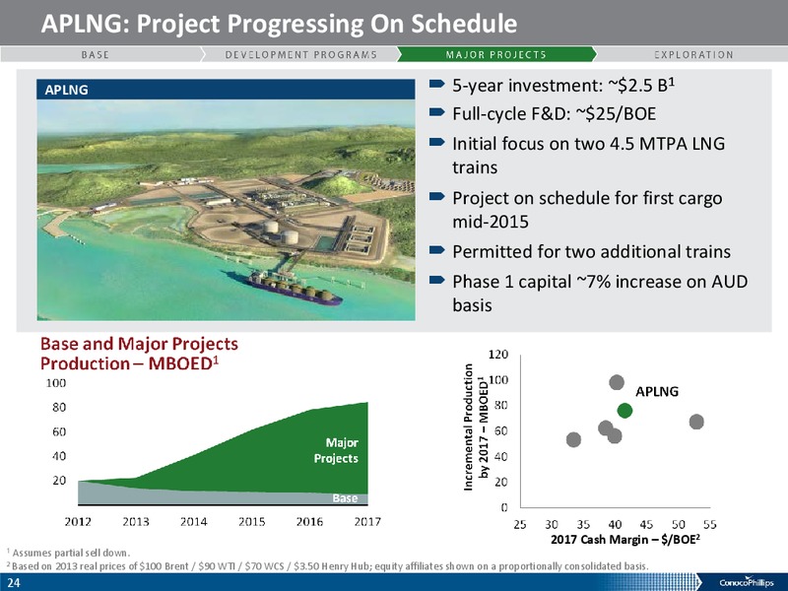Click the arrow bullet beside 5-year investment
The width and height of the screenshot is (788, 591).
click(x=436, y=84)
